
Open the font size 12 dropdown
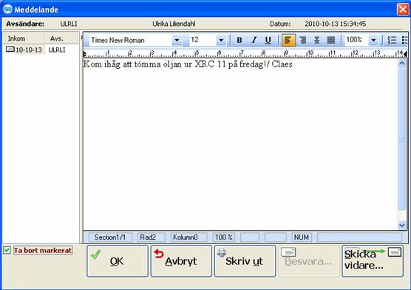tap(221, 40)
